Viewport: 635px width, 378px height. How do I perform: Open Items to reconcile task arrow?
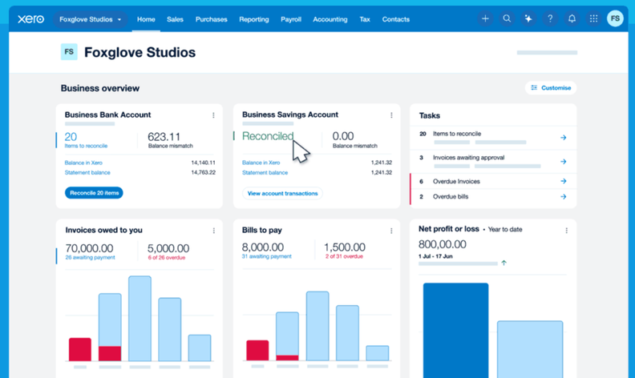click(x=564, y=138)
